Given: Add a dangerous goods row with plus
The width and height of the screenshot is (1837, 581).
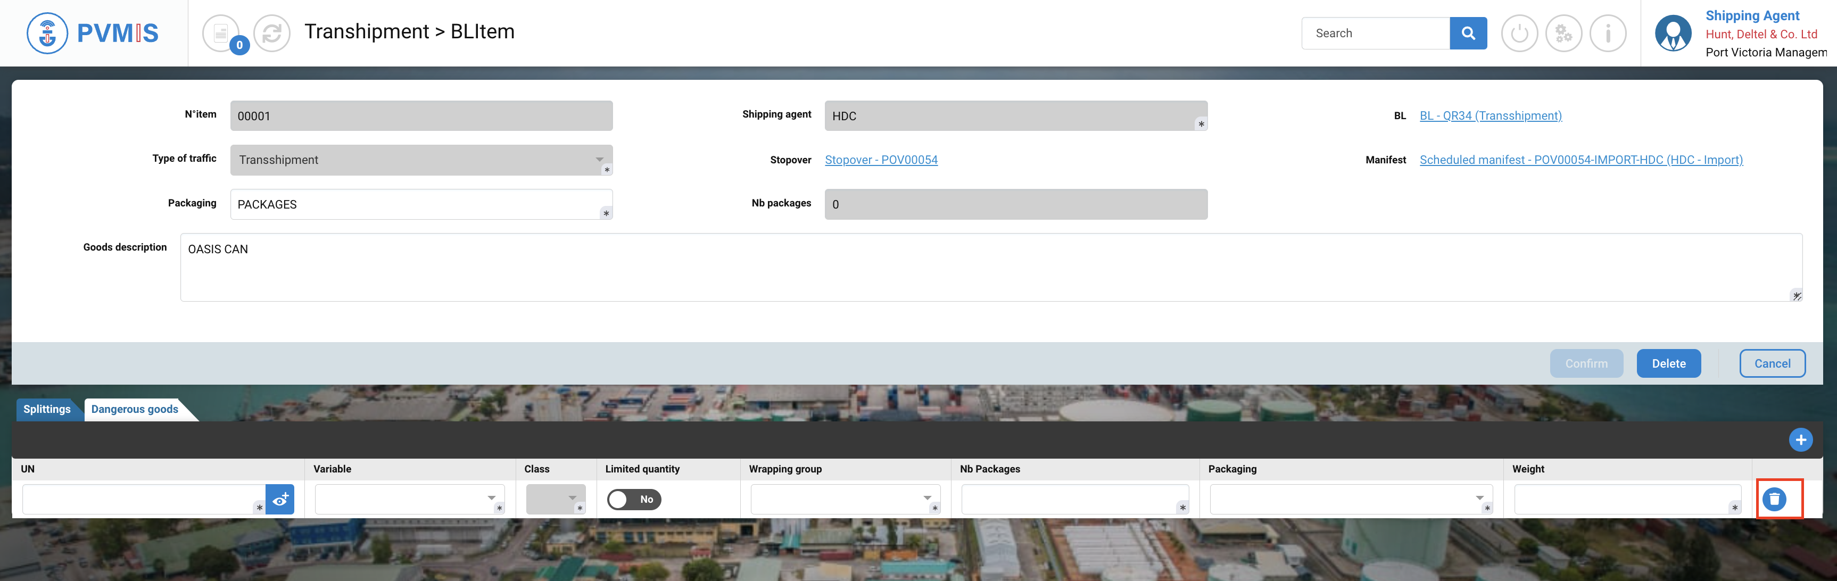Looking at the screenshot, I should click(1800, 440).
